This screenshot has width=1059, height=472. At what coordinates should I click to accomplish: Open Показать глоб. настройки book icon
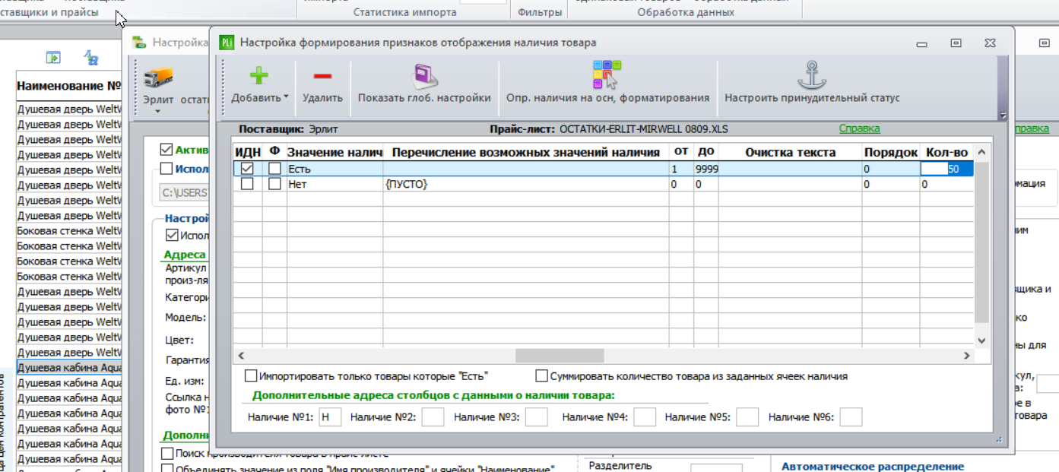423,76
